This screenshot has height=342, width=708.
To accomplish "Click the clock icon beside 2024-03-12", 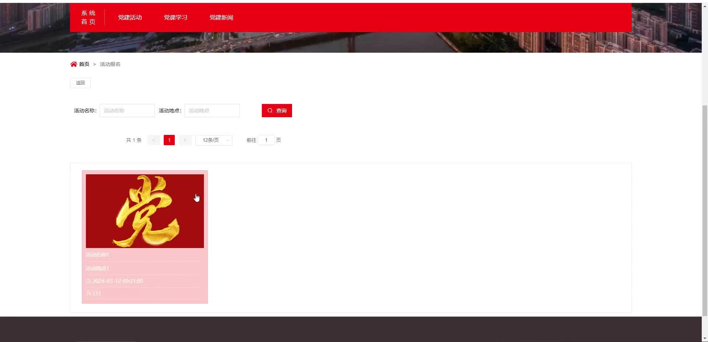I will point(88,281).
